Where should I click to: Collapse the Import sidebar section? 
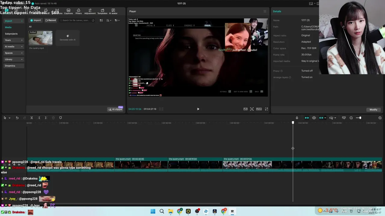click(x=14, y=21)
